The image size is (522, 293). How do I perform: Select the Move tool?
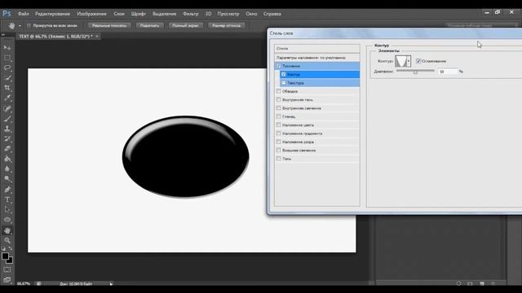[7, 48]
